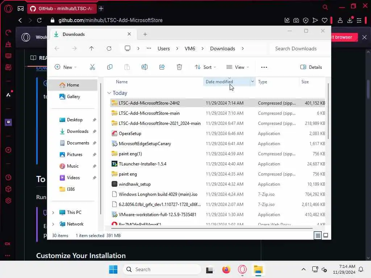Image resolution: width=371 pixels, height=278 pixels.
Task: Open Twitch icon in Opera sidebar
Action: click(x=8, y=122)
